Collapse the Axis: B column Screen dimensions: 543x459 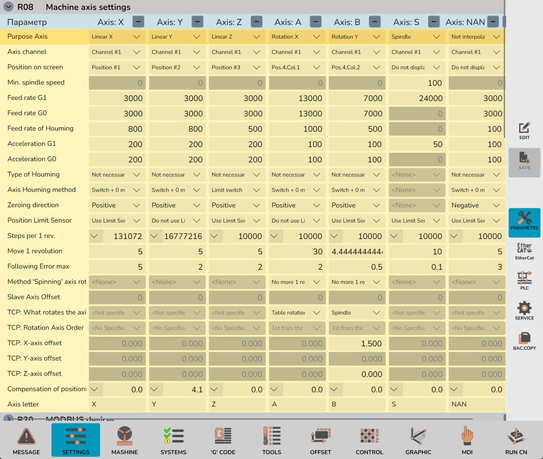click(374, 22)
